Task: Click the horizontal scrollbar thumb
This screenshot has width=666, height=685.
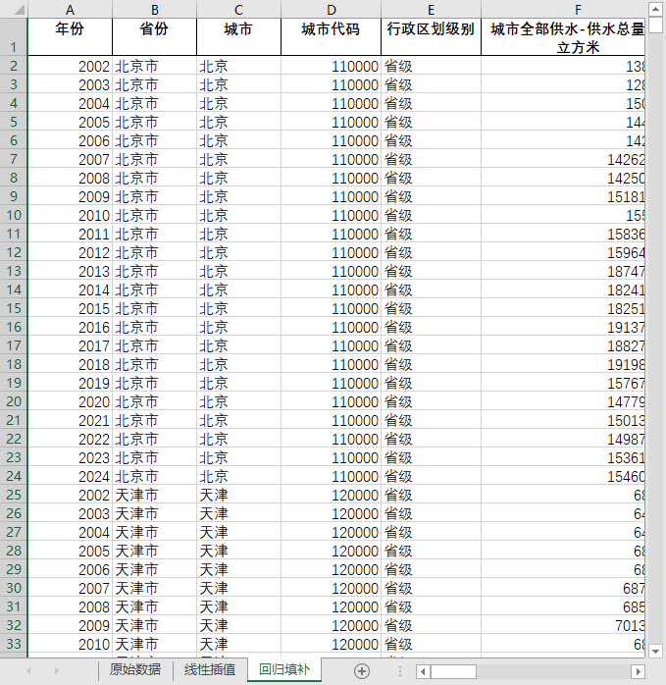Action: pos(453,671)
